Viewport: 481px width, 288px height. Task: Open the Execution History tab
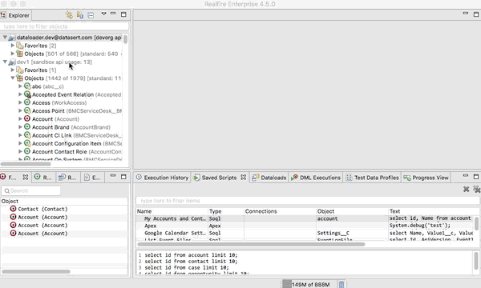click(x=162, y=178)
